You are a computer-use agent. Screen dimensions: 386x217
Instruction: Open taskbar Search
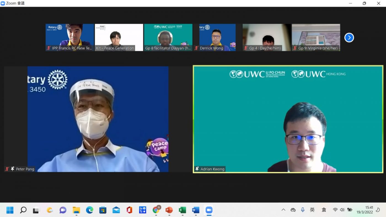pyautogui.click(x=23, y=210)
